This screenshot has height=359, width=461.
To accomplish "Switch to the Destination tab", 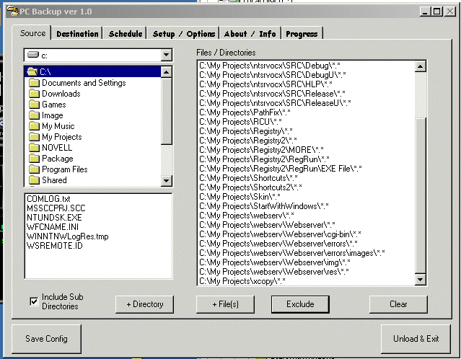I will point(77,34).
